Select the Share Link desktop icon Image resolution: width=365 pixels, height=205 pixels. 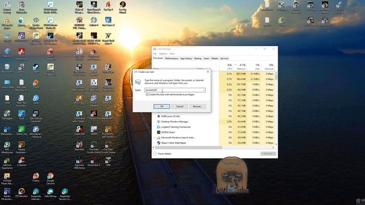[x=22, y=130]
